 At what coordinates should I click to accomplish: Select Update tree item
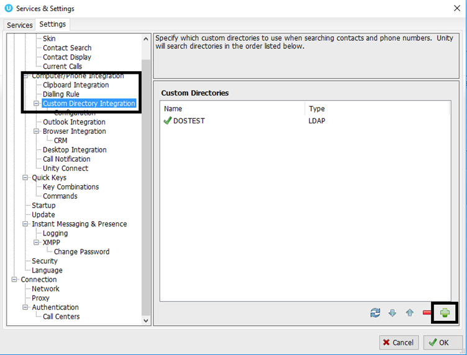43,214
